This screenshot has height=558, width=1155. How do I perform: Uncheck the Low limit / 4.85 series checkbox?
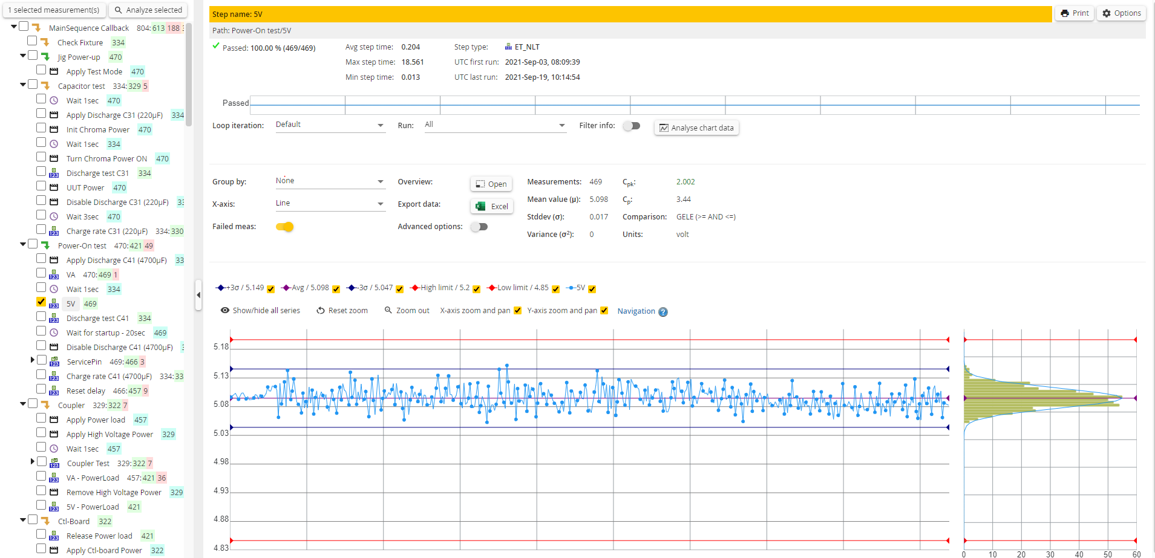click(x=556, y=289)
